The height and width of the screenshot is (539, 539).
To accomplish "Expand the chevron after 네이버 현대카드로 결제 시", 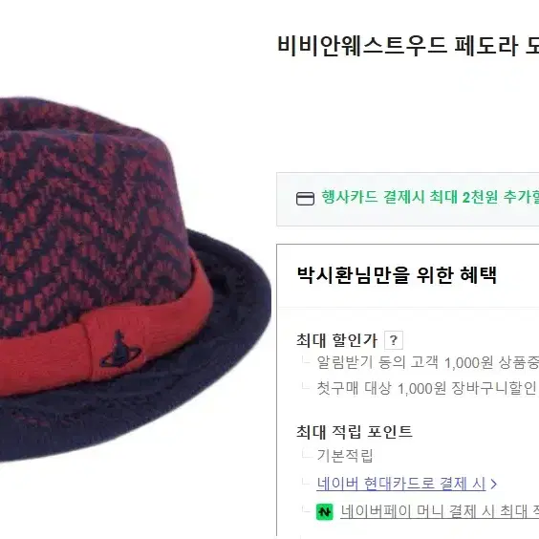I will tap(494, 484).
